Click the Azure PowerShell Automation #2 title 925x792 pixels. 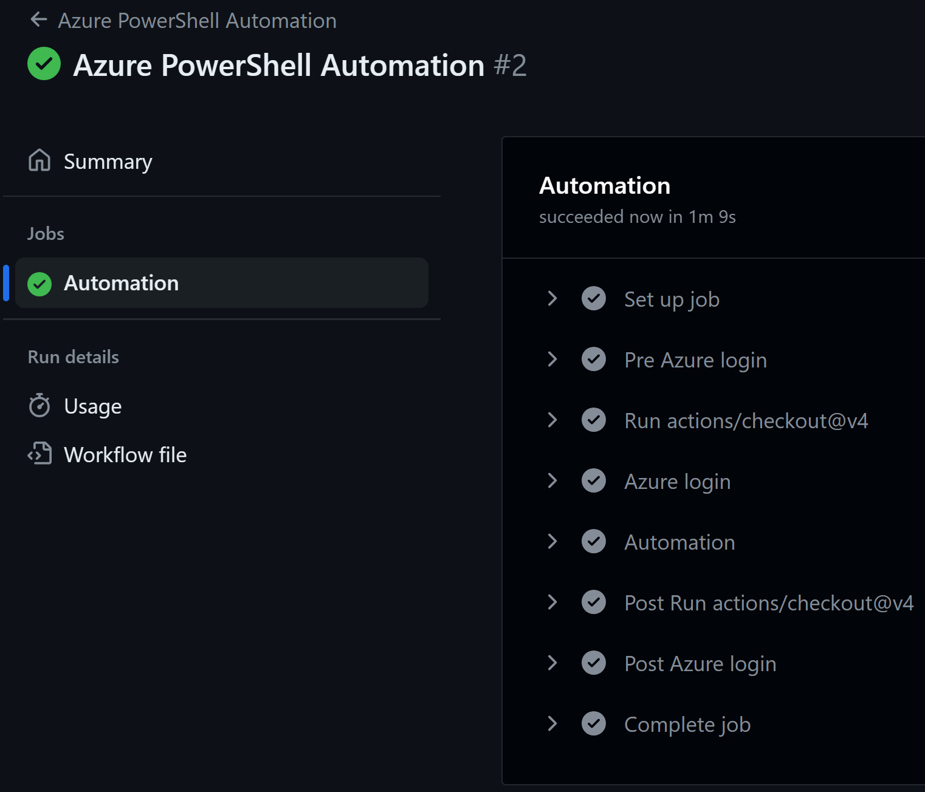(300, 65)
